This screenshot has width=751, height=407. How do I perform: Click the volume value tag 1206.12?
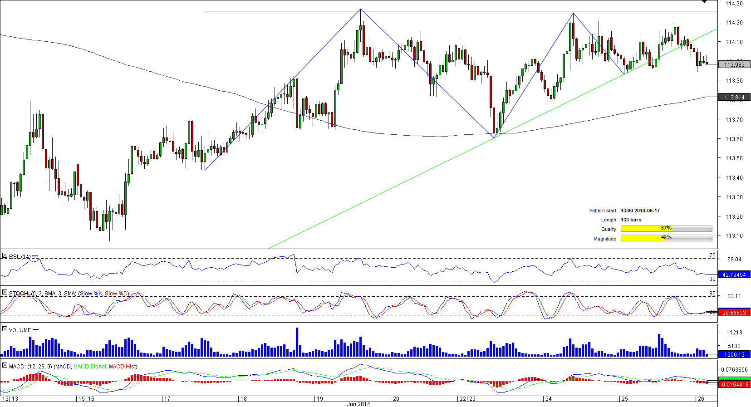(x=734, y=355)
